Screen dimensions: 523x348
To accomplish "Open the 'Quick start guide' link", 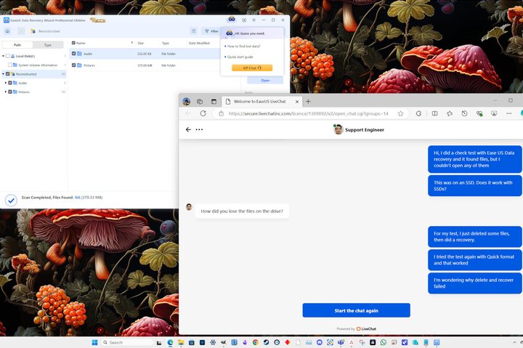I will pyautogui.click(x=240, y=57).
